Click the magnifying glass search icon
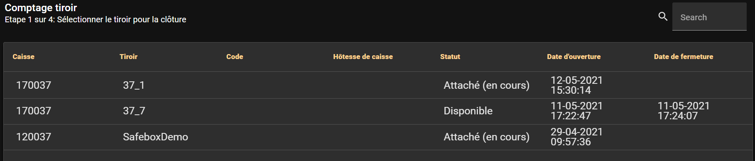This screenshot has width=755, height=161. pyautogui.click(x=663, y=17)
